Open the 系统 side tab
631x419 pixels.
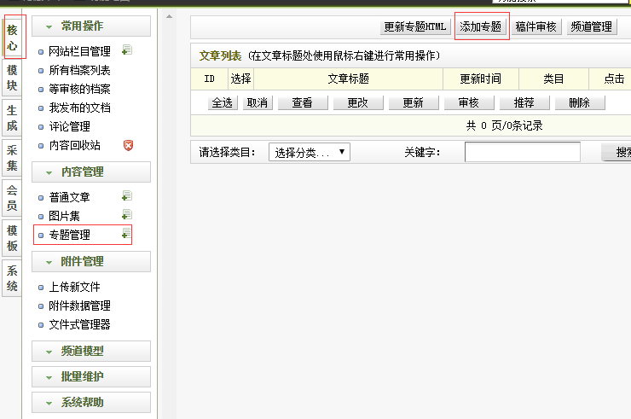(x=12, y=279)
